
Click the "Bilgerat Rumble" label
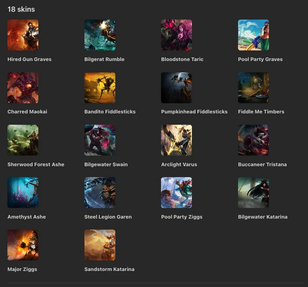point(104,59)
